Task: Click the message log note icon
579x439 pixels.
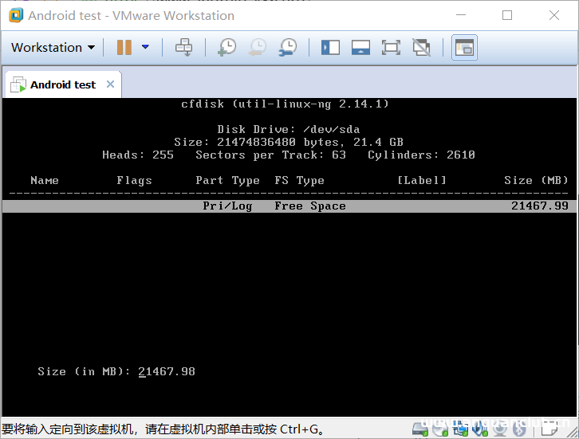Action: pos(549,429)
